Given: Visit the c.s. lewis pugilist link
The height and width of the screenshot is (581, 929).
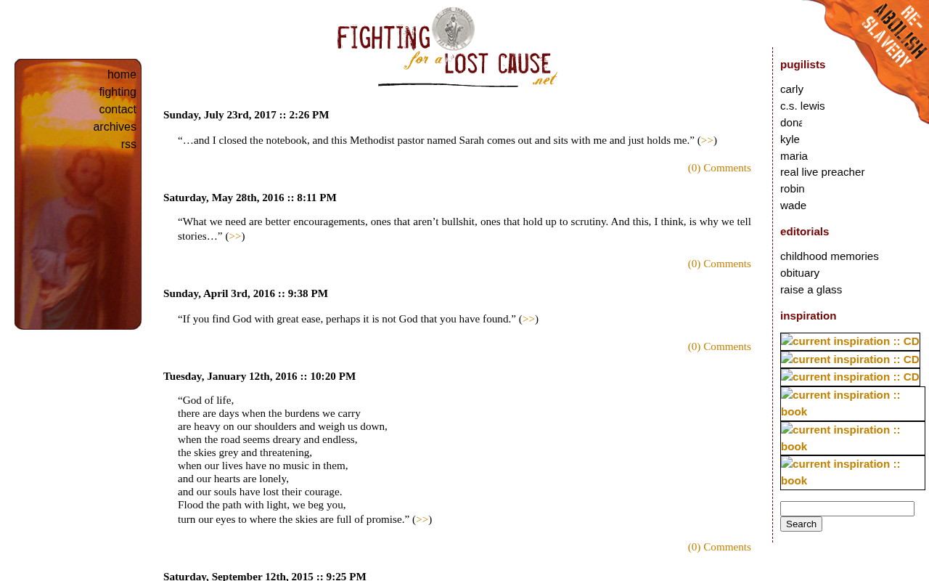Looking at the screenshot, I should pyautogui.click(x=803, y=106).
